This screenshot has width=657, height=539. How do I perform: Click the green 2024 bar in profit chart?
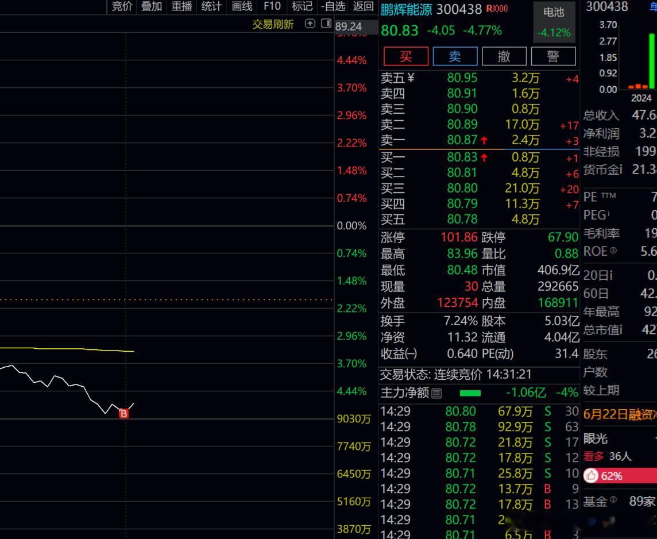(652, 61)
